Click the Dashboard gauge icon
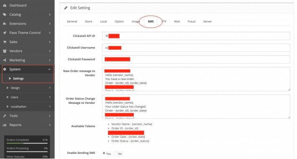The image size is (297, 159). click(x=5, y=5)
